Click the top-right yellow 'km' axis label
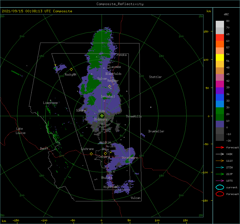 tap(209, 11)
